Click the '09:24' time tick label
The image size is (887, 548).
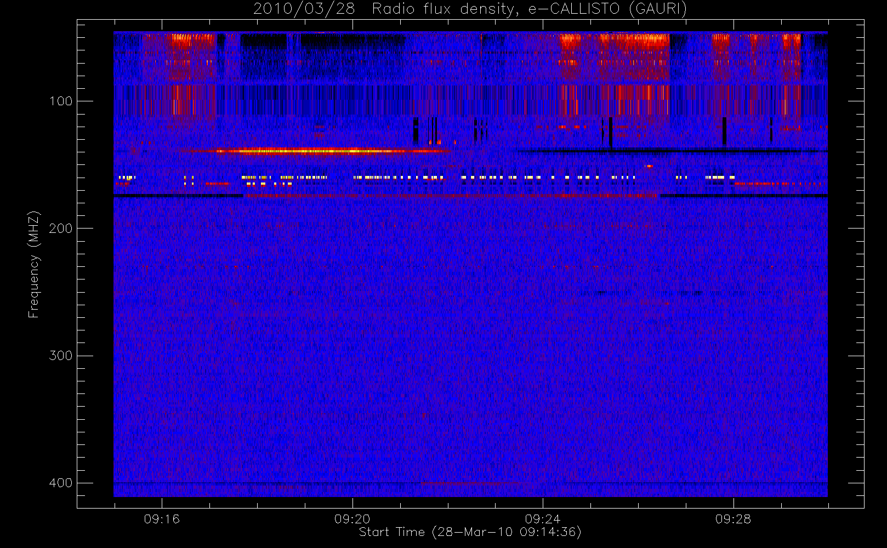[x=543, y=519]
